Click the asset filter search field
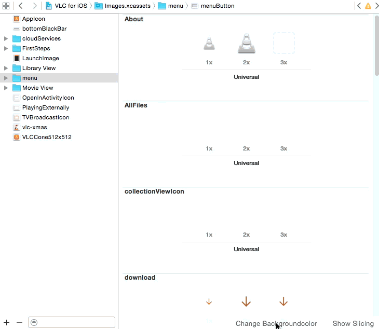379x329 pixels. (x=72, y=322)
